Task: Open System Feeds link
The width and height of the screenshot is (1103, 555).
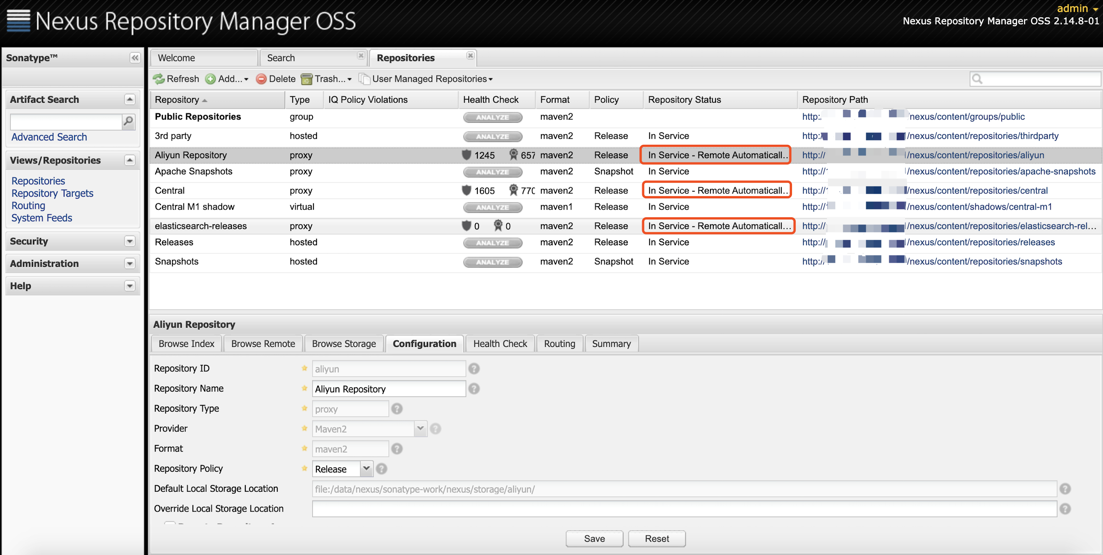Action: click(x=41, y=218)
